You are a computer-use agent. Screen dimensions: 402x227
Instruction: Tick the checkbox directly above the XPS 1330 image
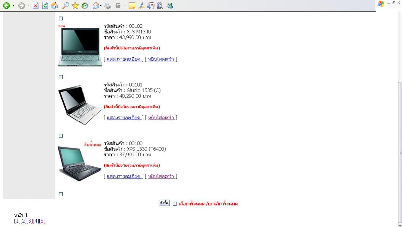[x=61, y=136]
